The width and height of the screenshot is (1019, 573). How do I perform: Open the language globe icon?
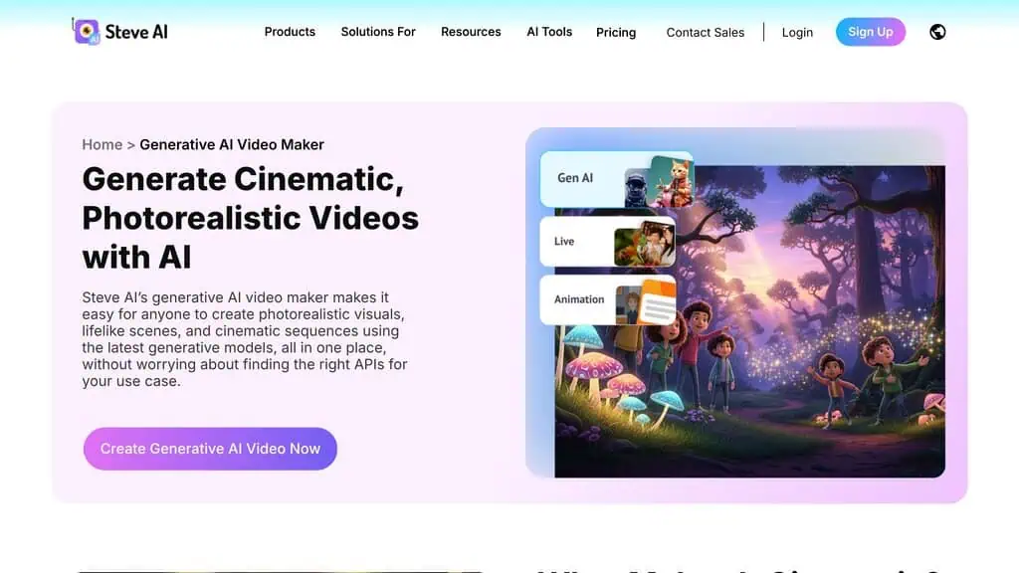(x=937, y=32)
